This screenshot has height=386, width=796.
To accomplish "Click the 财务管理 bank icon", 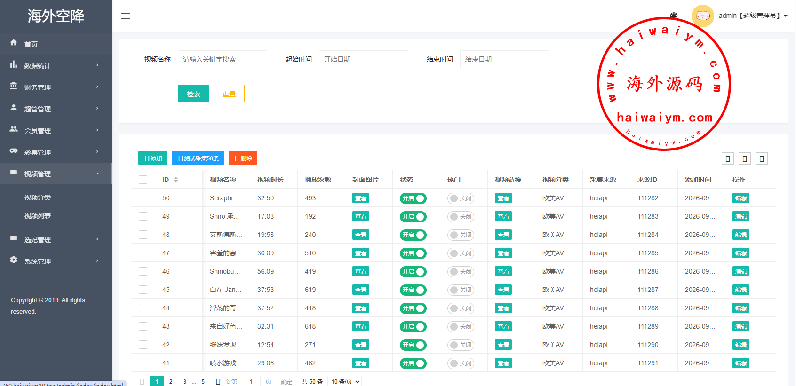I will coord(14,86).
